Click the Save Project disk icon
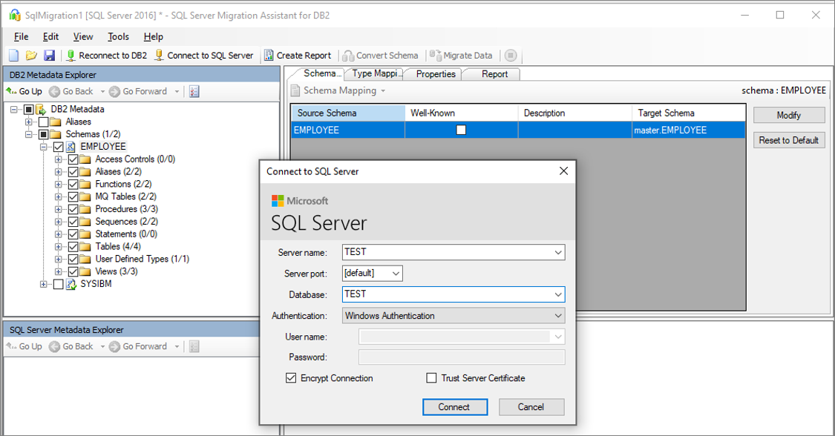The image size is (835, 436). (x=49, y=56)
